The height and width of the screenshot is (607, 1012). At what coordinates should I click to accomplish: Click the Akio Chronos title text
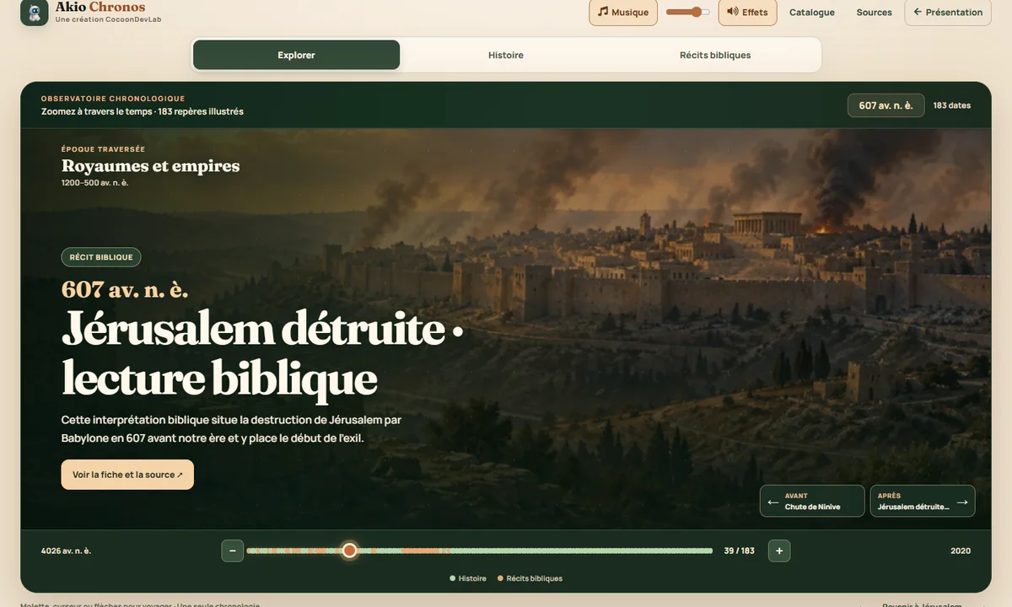(100, 7)
